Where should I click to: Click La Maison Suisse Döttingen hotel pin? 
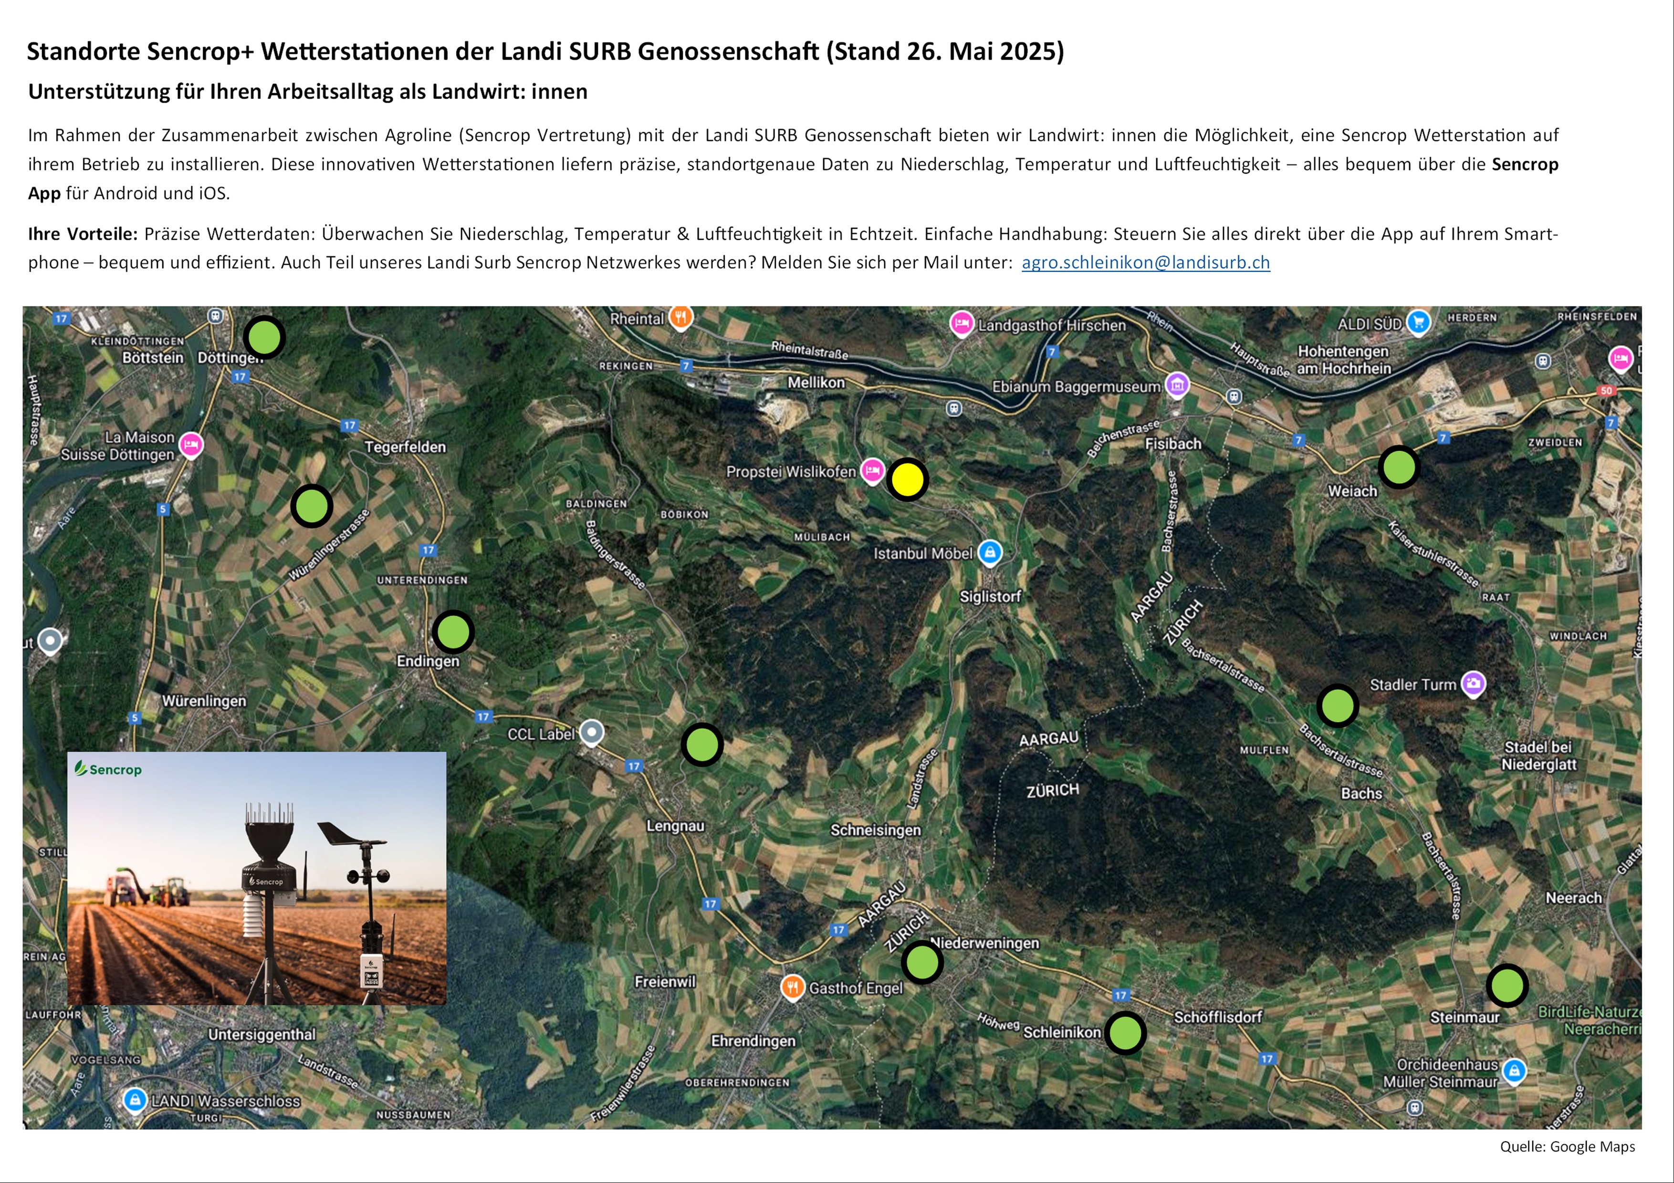click(x=191, y=445)
